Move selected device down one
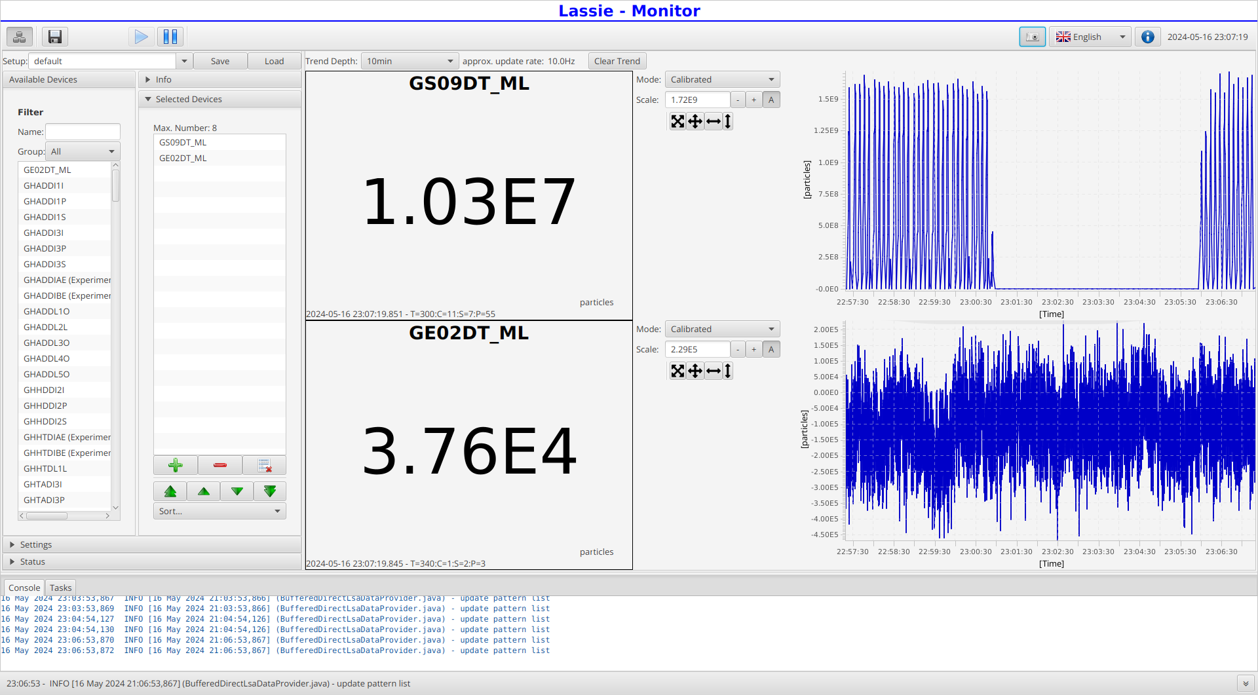This screenshot has height=695, width=1258. [237, 491]
